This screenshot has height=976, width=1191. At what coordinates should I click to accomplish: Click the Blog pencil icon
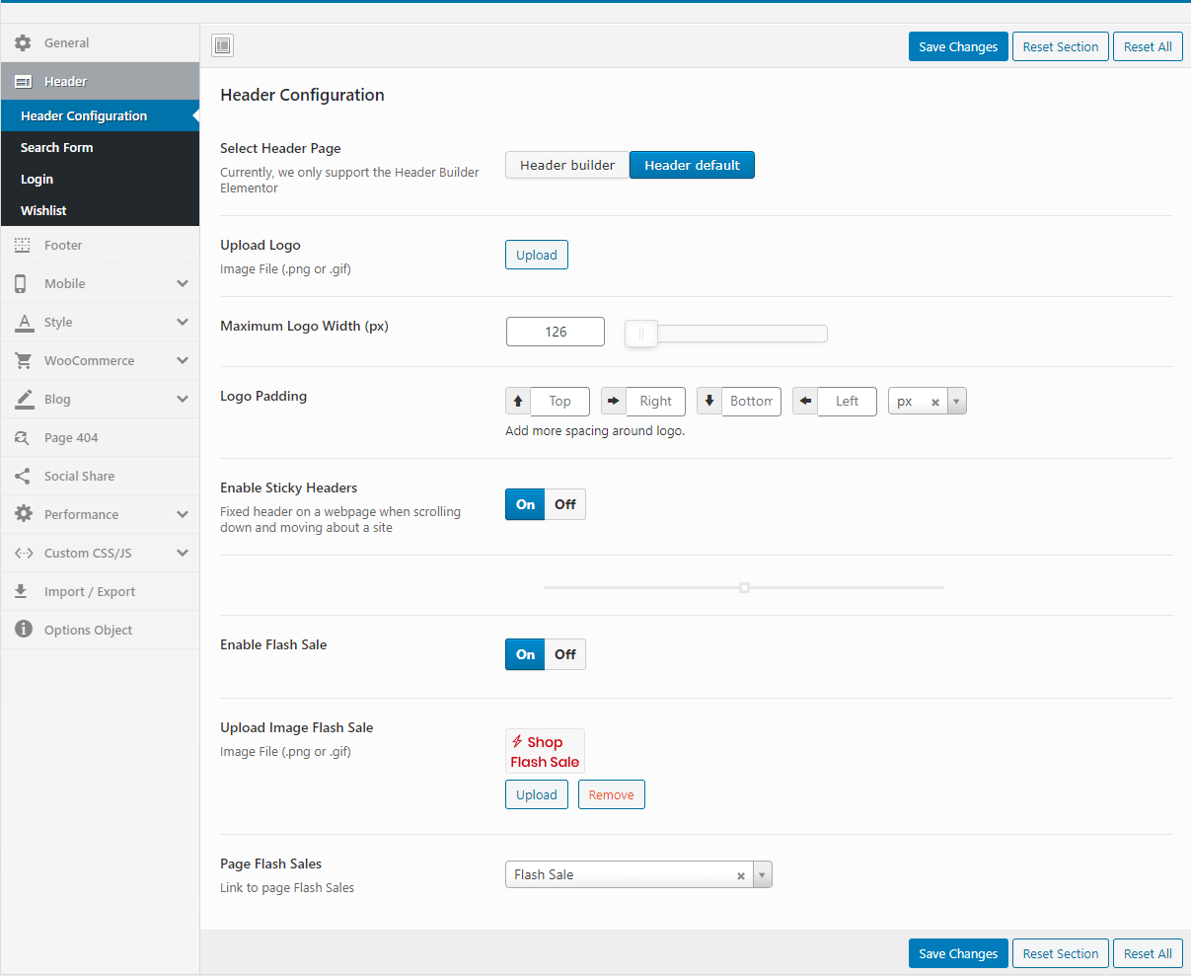(24, 399)
